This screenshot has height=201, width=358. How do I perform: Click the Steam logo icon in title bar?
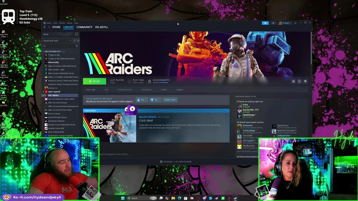(x=44, y=23)
